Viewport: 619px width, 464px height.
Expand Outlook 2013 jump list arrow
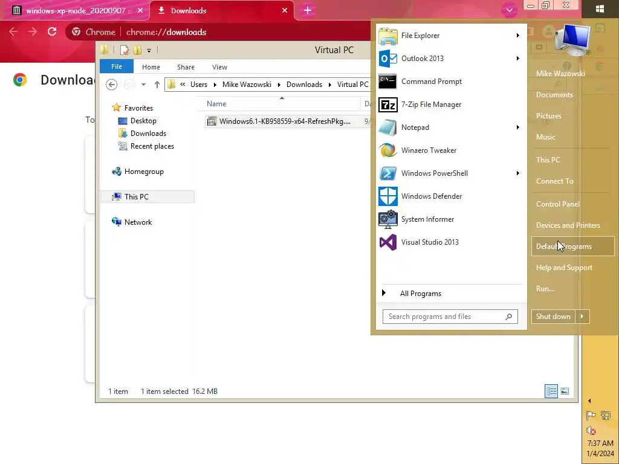[518, 59]
